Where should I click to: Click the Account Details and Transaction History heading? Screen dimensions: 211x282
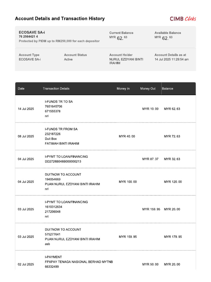[60, 18]
